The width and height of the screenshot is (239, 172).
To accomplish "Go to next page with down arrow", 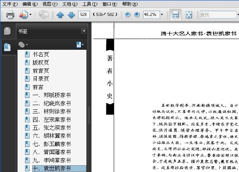I will pos(71,15).
